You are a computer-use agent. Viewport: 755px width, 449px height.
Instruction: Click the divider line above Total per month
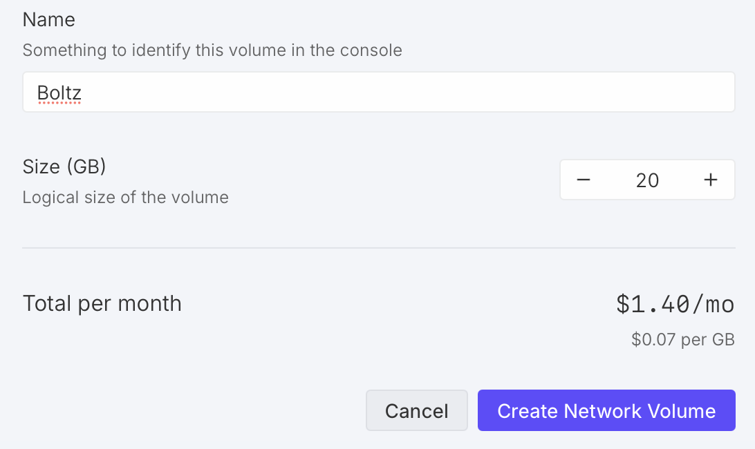378,247
